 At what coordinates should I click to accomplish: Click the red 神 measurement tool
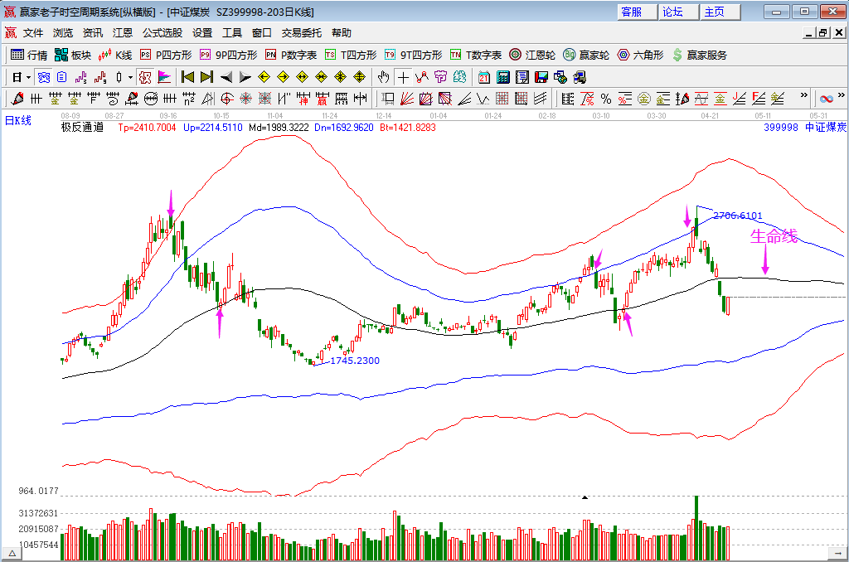click(x=303, y=99)
